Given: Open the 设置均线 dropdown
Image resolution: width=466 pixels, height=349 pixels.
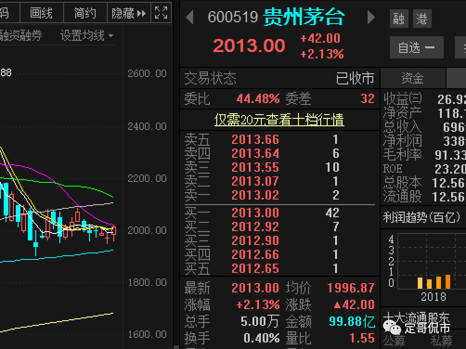Looking at the screenshot, I should [86, 36].
